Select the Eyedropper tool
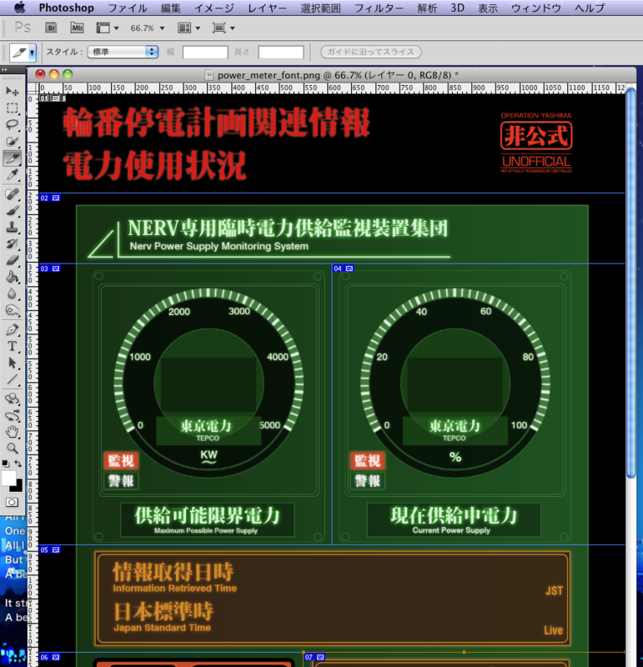This screenshot has height=667, width=643. tap(12, 175)
